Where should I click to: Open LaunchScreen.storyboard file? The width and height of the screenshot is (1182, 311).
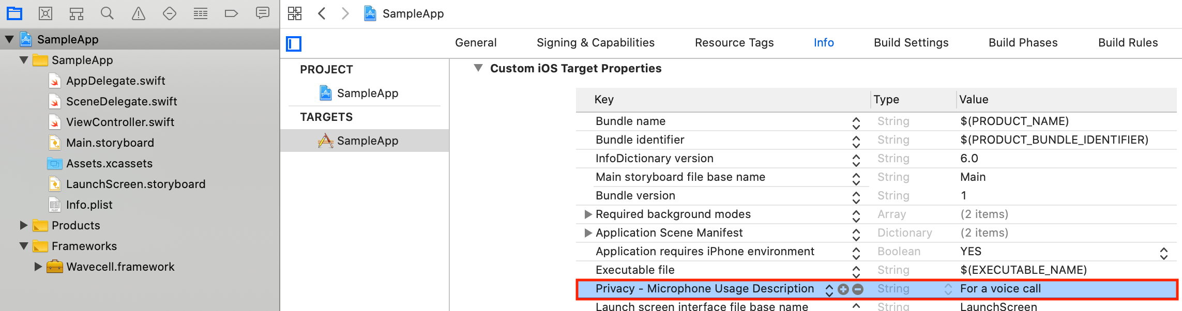click(x=135, y=184)
